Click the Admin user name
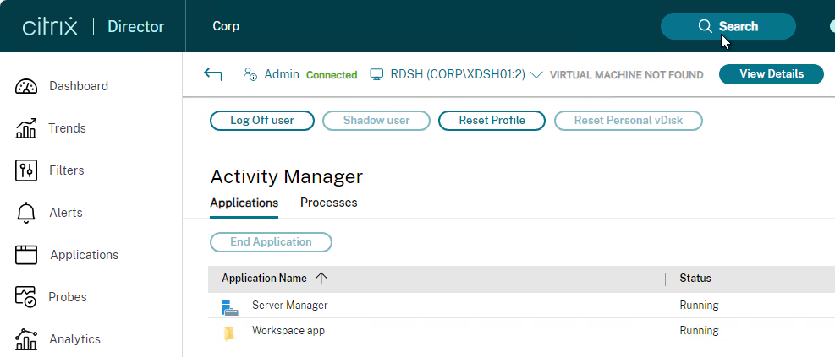Viewport: 835px width, 357px height. click(x=282, y=74)
